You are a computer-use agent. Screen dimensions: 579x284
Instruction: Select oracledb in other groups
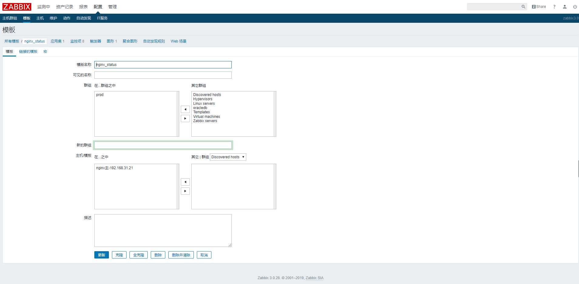(232, 108)
